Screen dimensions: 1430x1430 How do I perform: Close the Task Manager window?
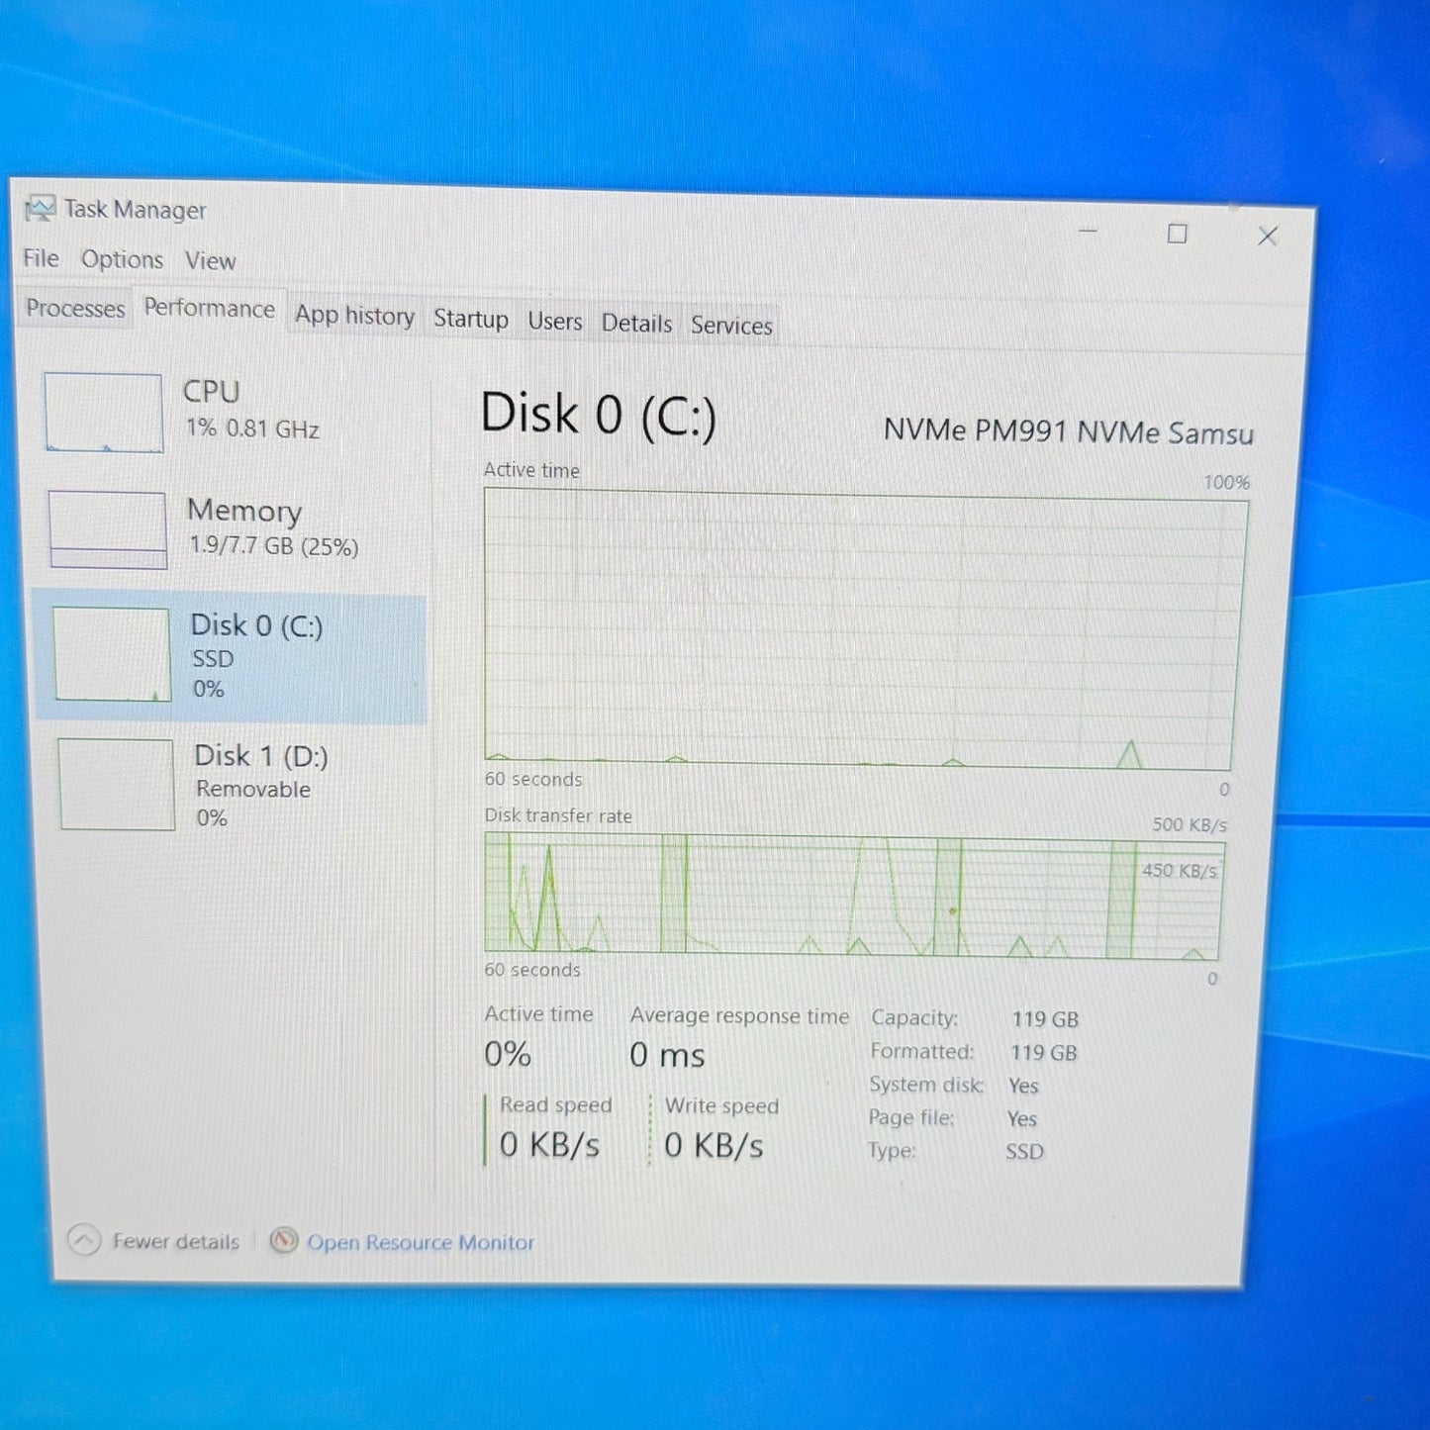coord(1268,236)
